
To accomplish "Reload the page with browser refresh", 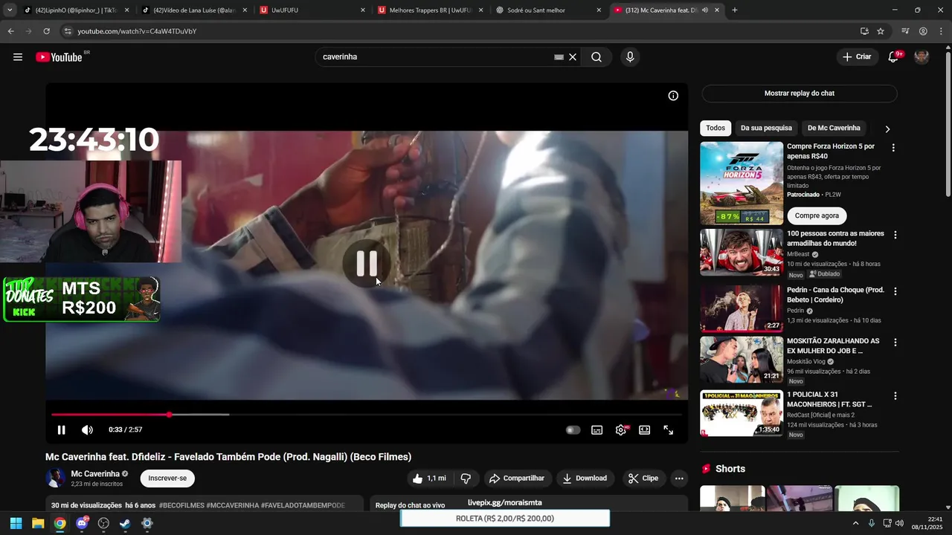I will pyautogui.click(x=46, y=31).
